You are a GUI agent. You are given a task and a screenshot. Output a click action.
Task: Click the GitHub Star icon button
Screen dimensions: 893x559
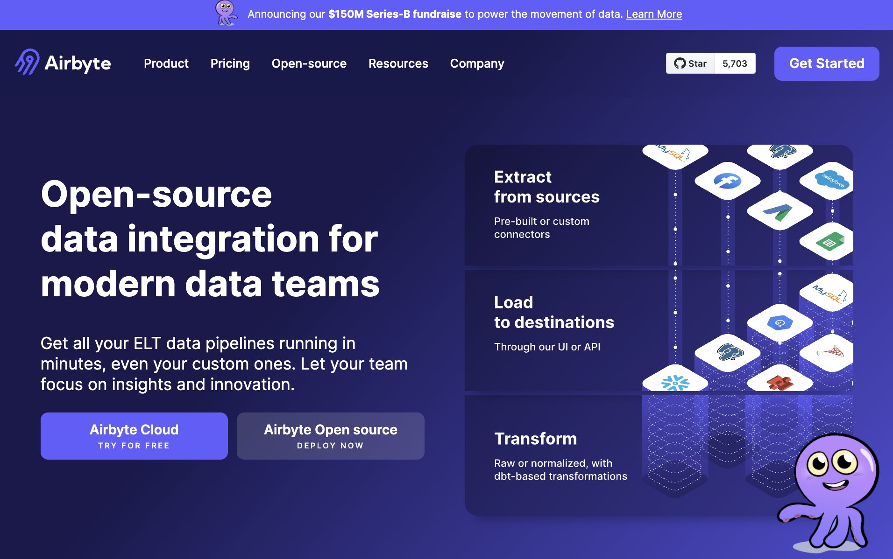point(690,63)
